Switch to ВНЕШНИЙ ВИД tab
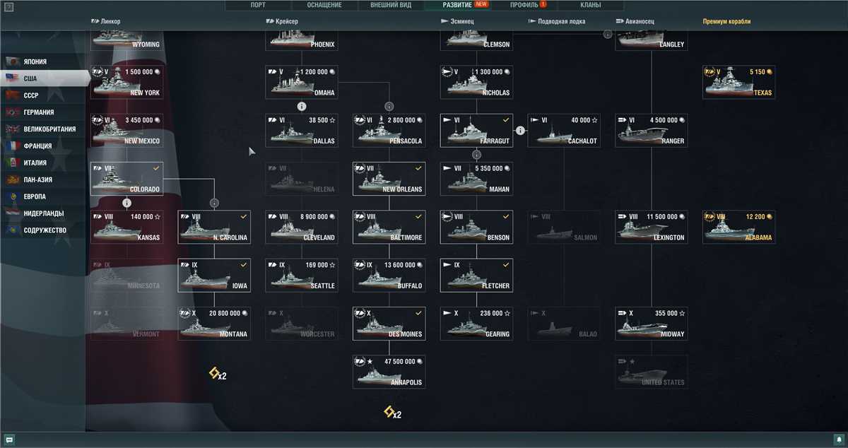The image size is (848, 448). (391, 5)
